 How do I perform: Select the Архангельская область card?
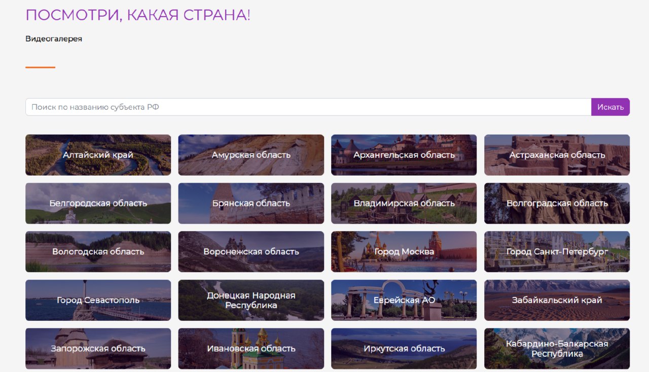pyautogui.click(x=404, y=155)
